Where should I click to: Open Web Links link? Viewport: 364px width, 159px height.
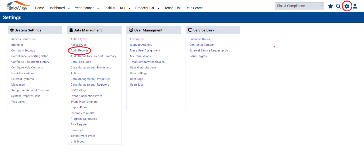coord(18,102)
